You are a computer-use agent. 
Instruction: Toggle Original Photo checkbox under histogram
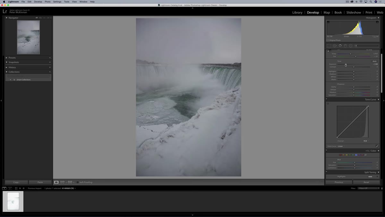click(x=328, y=40)
